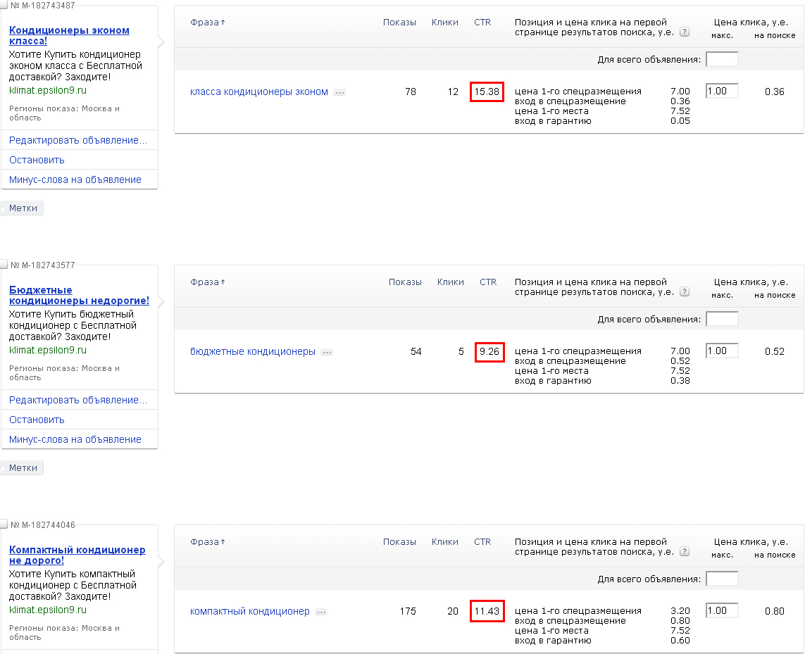
Task: Open ellipsis menu next to компактный кондиционер phrase
Action: (x=321, y=612)
